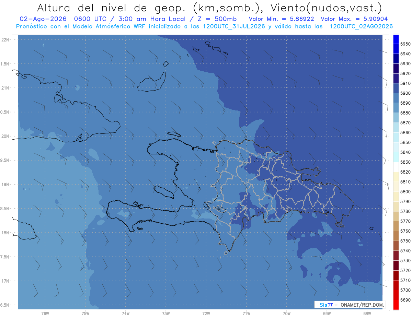Click the longitude label '70W'

287,313
